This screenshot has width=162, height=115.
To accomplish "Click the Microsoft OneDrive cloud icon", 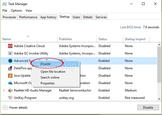I will click(10, 83).
